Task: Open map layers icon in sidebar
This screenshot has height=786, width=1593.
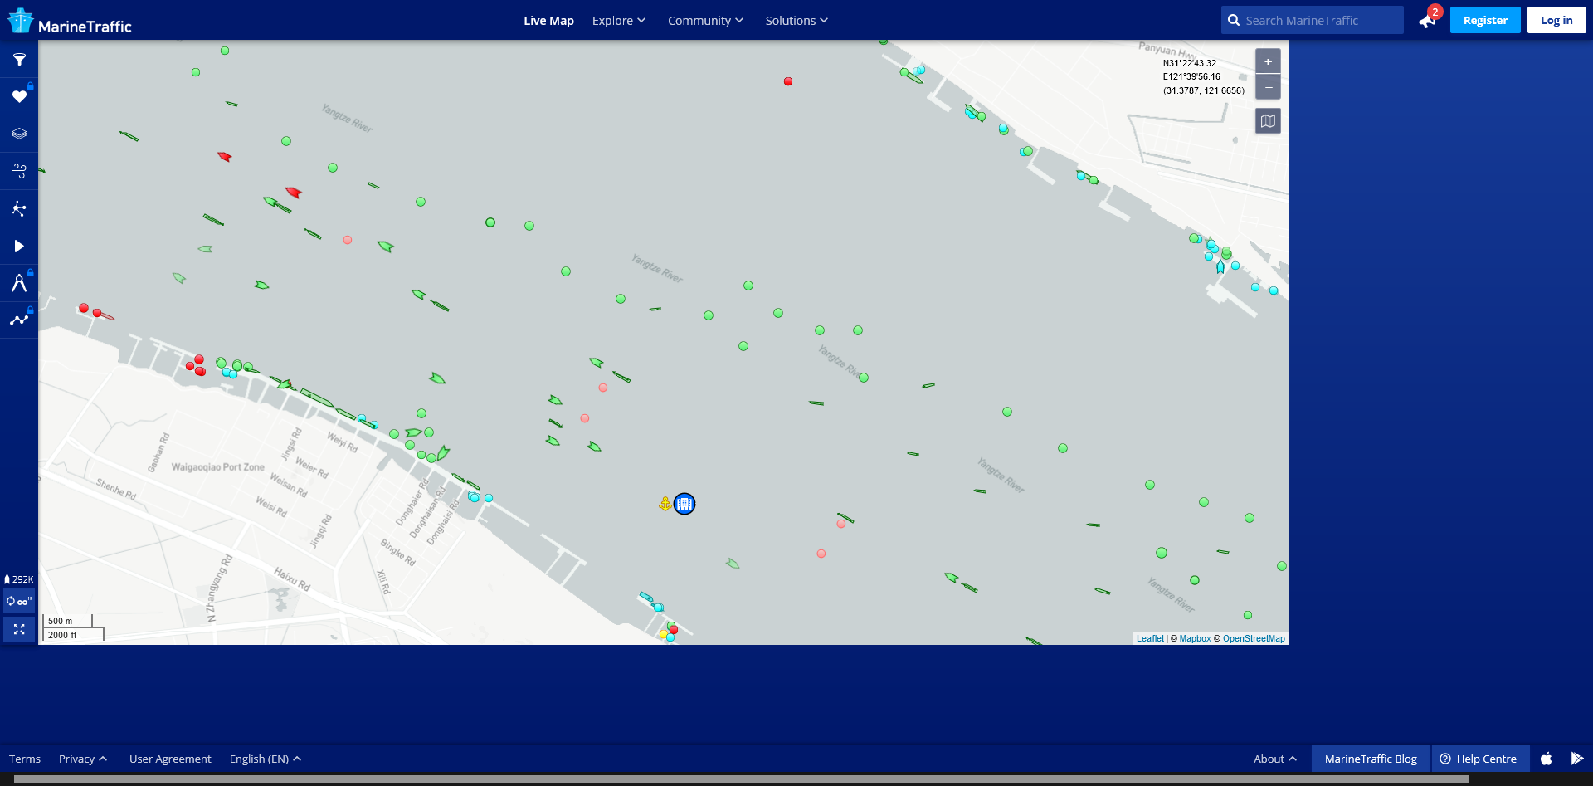Action: click(x=19, y=134)
